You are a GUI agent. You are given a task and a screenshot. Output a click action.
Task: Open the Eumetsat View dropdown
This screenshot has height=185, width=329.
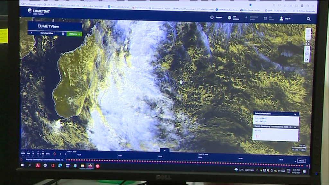pos(47,33)
